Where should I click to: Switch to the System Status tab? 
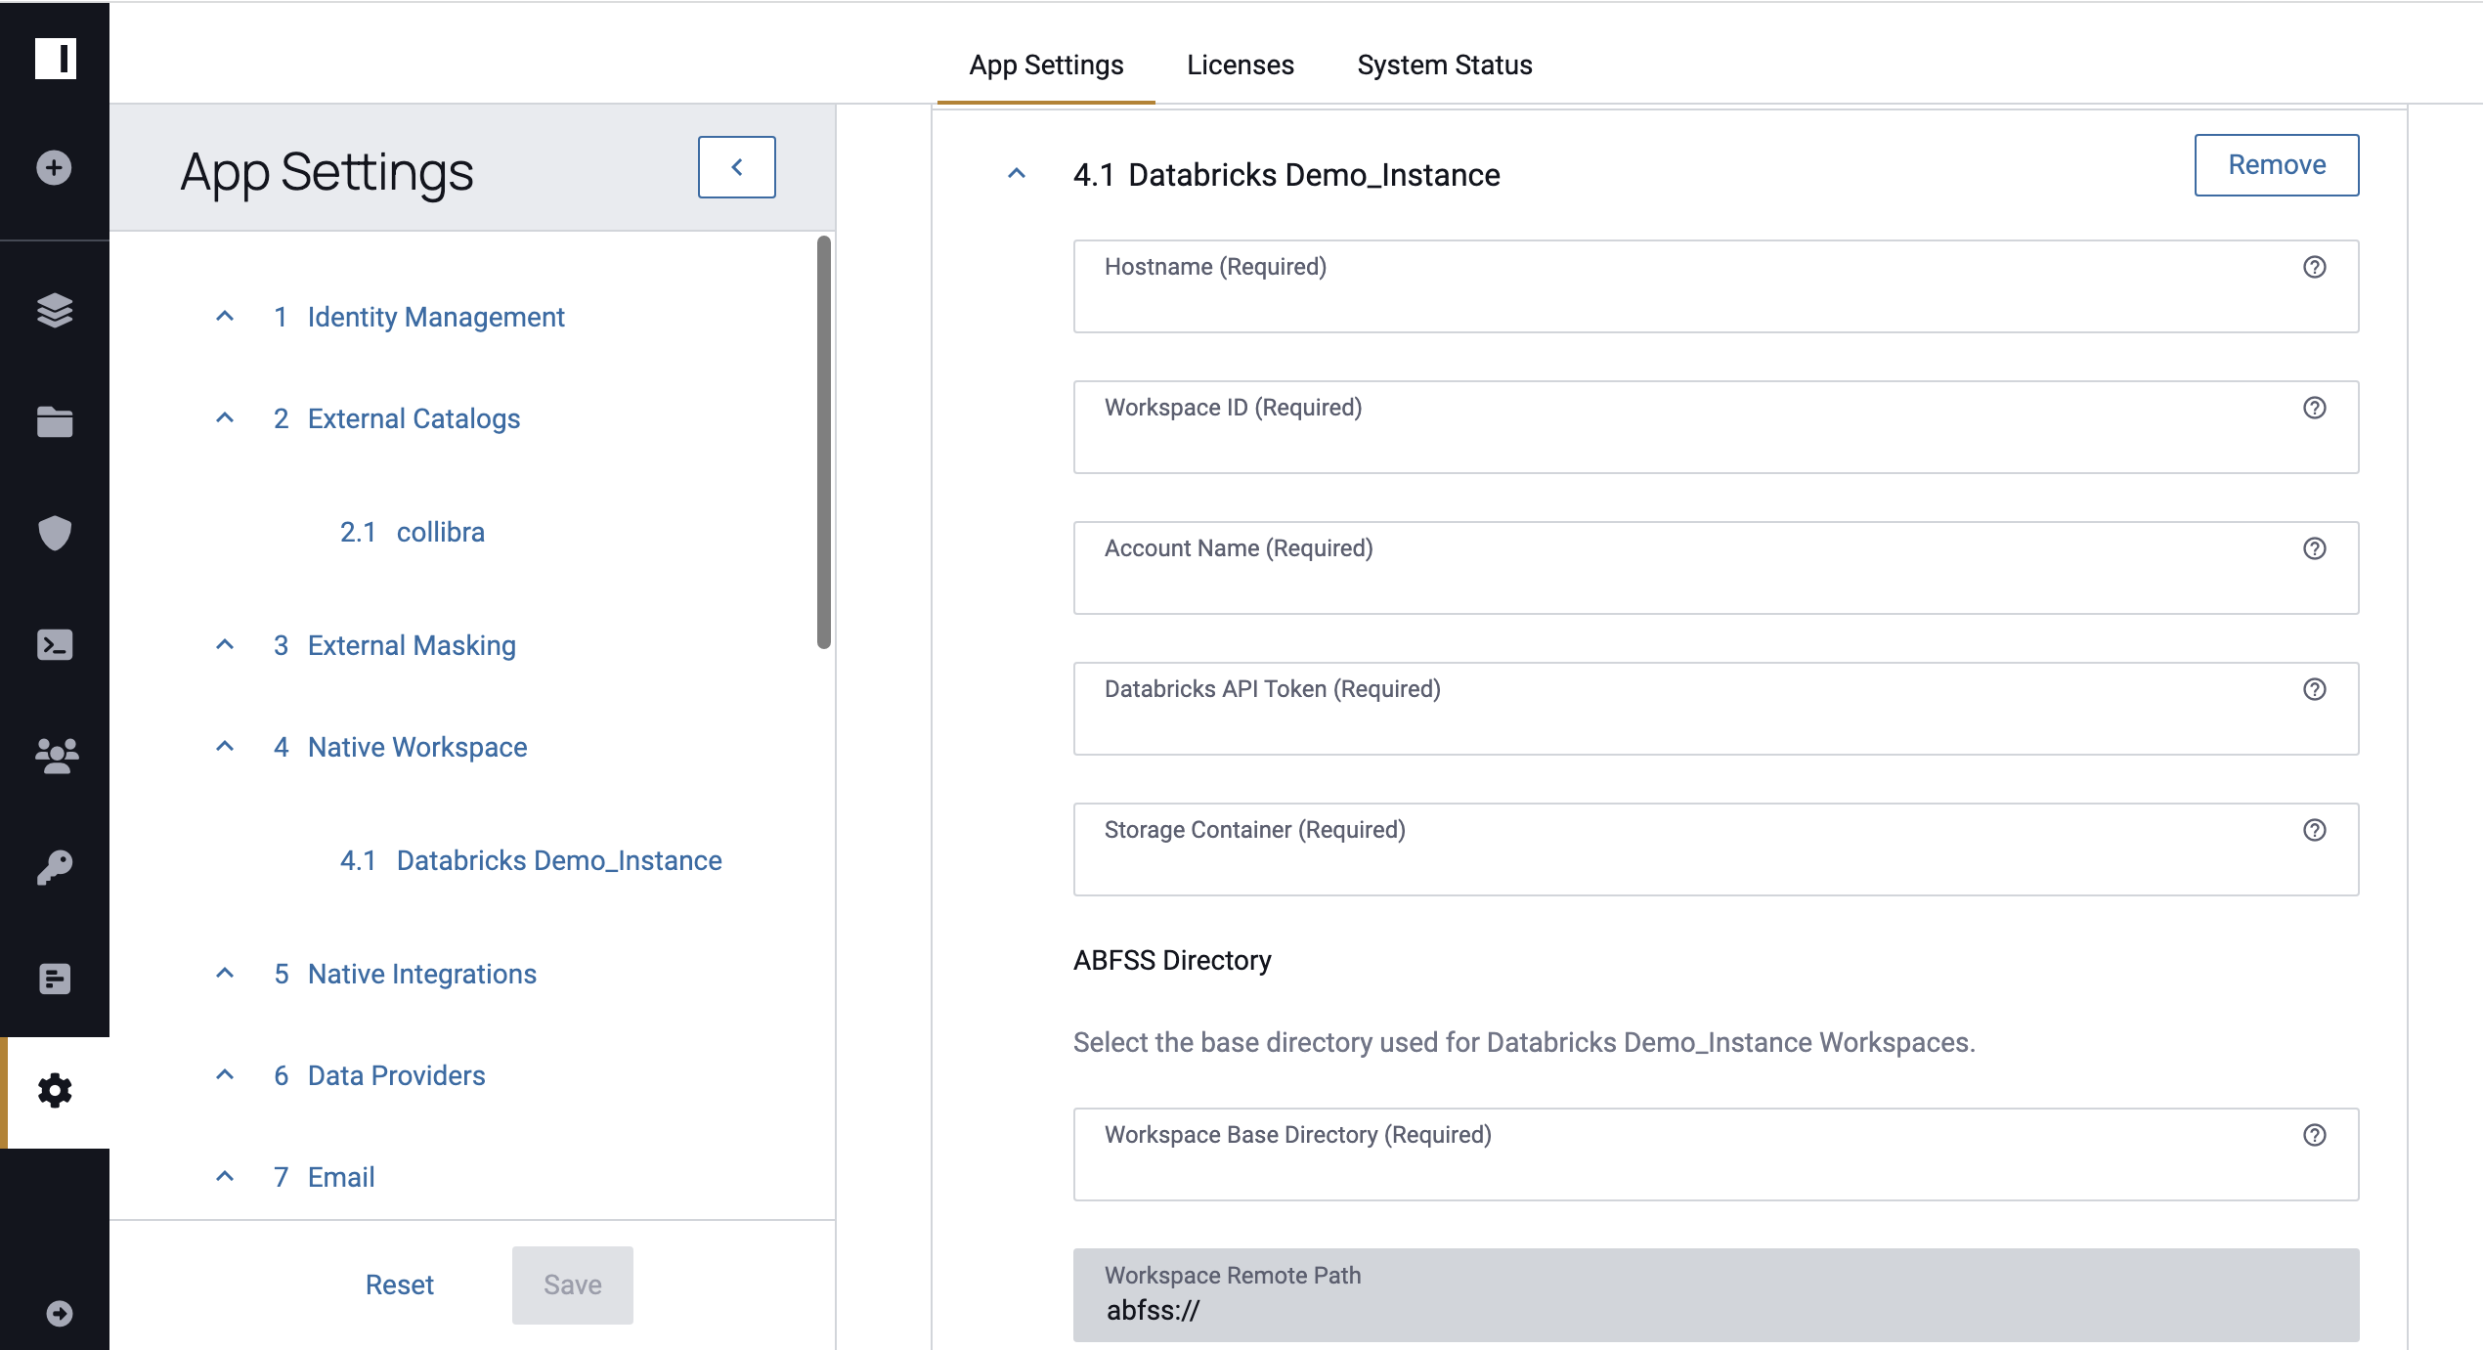click(x=1445, y=65)
